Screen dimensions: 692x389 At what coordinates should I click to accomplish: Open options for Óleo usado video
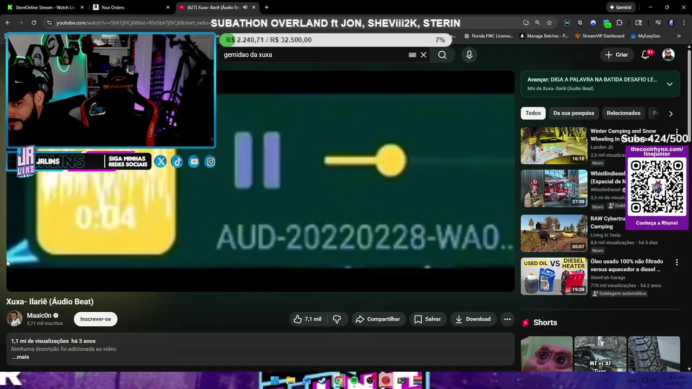677,262
